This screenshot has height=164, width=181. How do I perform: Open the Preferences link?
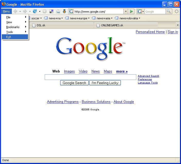pyautogui.click(x=145, y=79)
